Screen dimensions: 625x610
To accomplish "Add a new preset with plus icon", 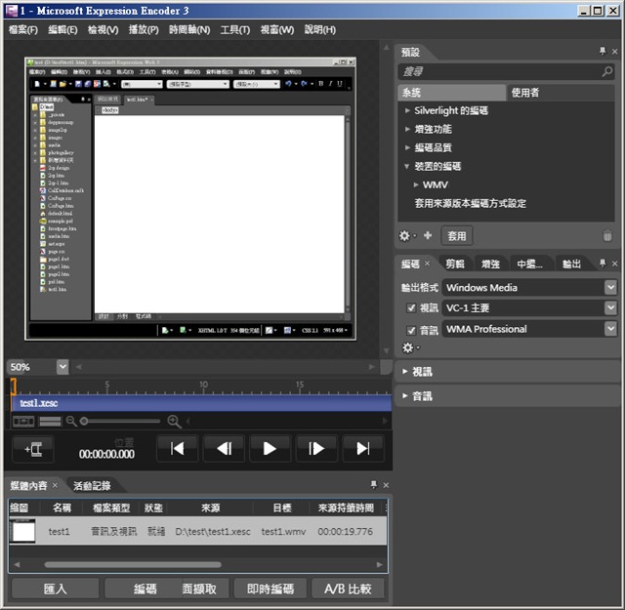I will coord(428,235).
